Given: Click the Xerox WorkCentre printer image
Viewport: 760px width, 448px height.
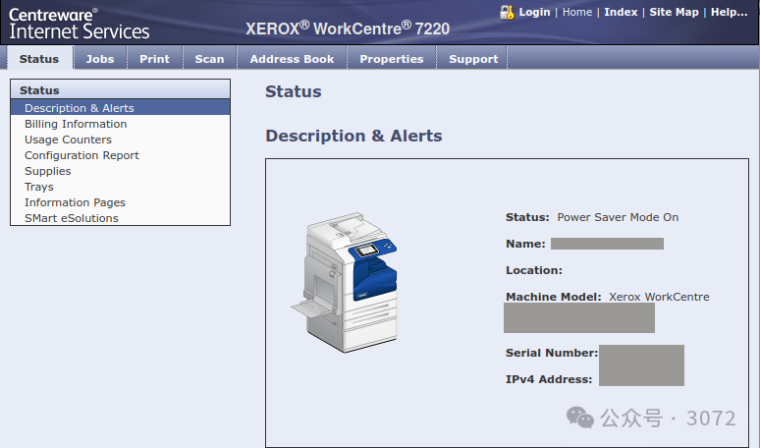Looking at the screenshot, I should (x=344, y=282).
